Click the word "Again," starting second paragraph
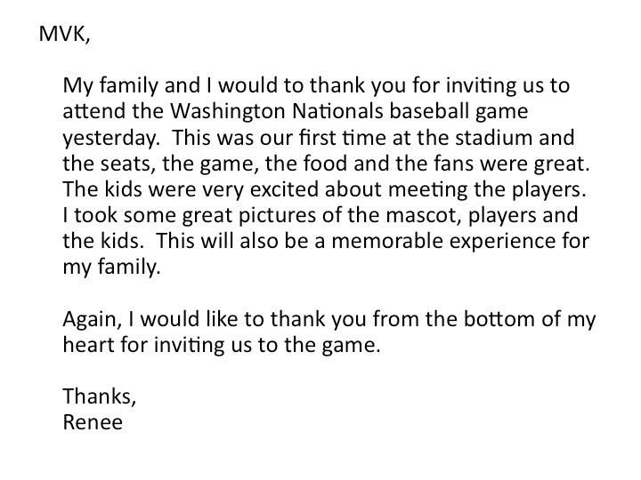641x480 pixels. coord(93,319)
